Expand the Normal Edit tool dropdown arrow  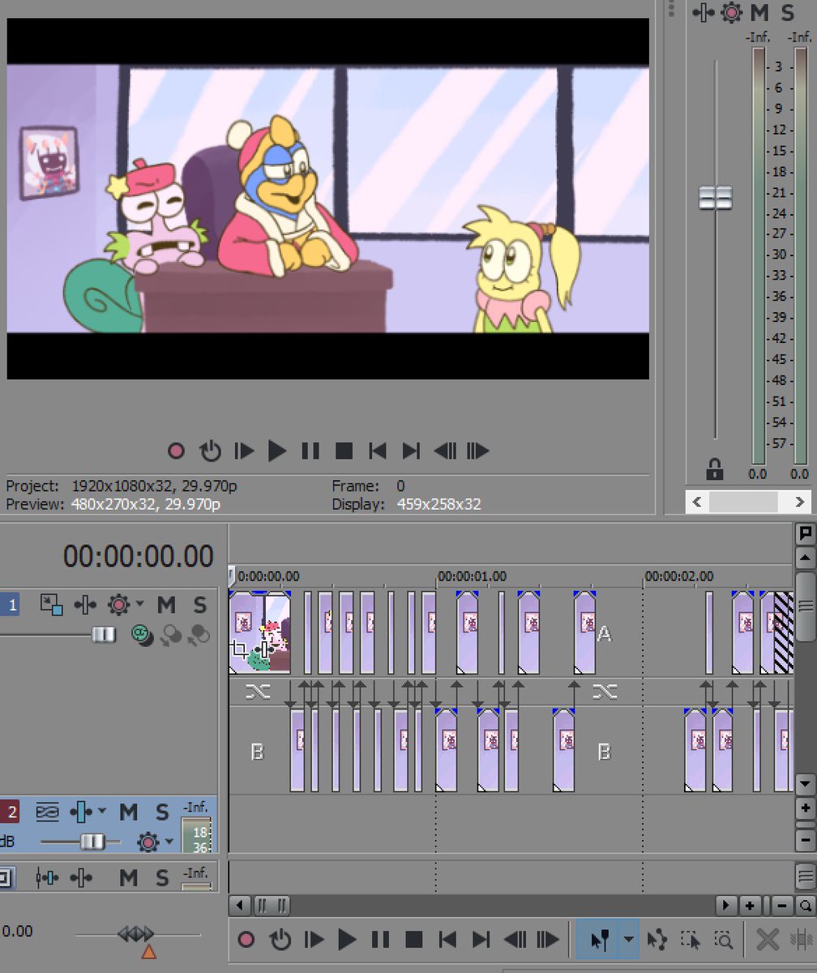630,940
